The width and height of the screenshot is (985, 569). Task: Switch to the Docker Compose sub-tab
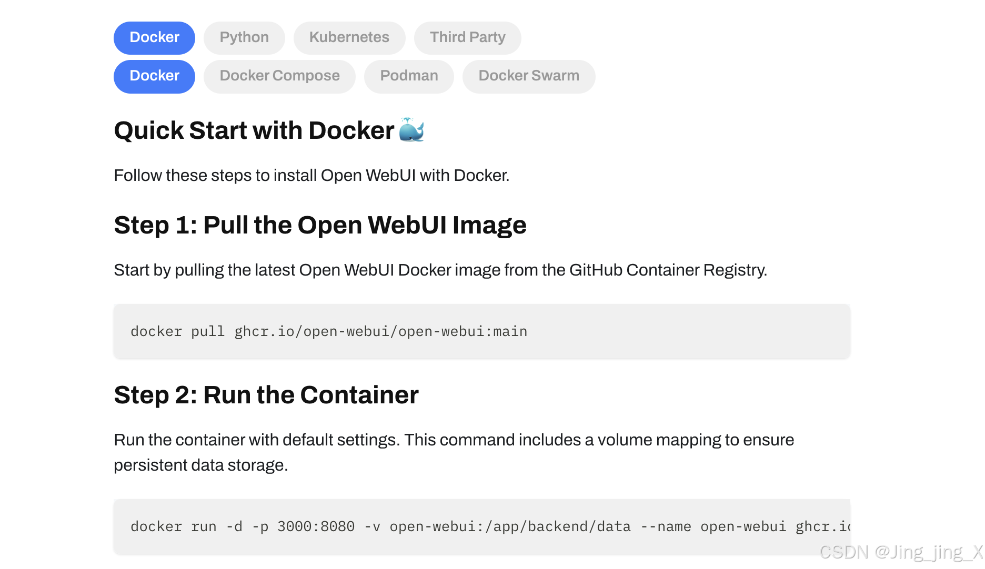click(x=279, y=76)
